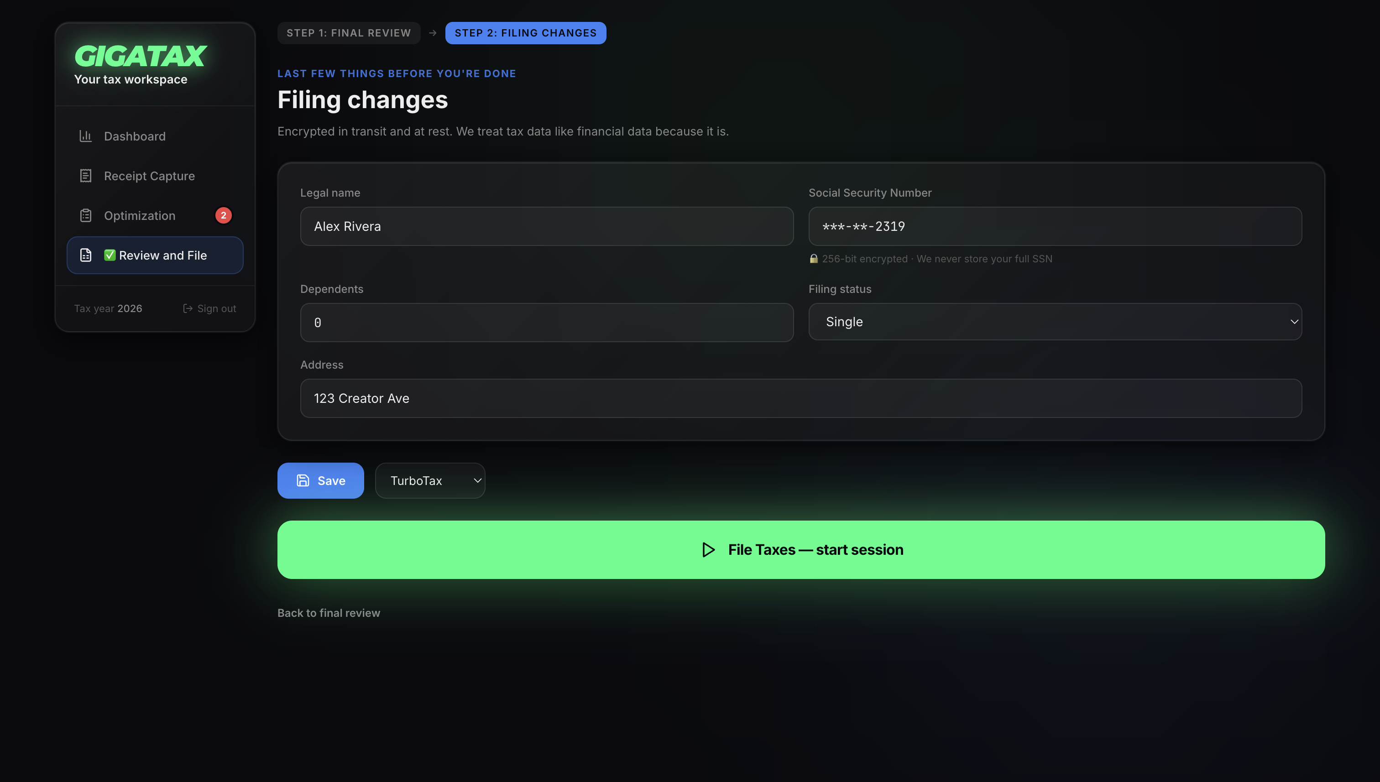Image resolution: width=1380 pixels, height=782 pixels.
Task: Open Receipt Capture from the sidebar
Action: pos(149,176)
